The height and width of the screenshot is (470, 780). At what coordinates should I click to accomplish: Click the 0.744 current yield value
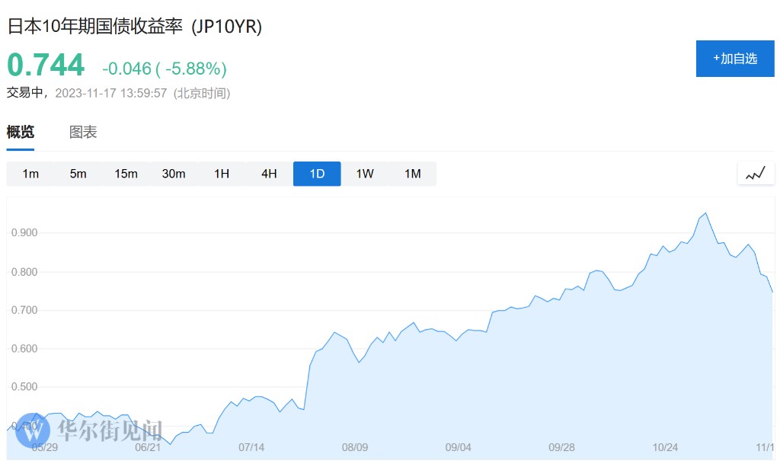[46, 66]
